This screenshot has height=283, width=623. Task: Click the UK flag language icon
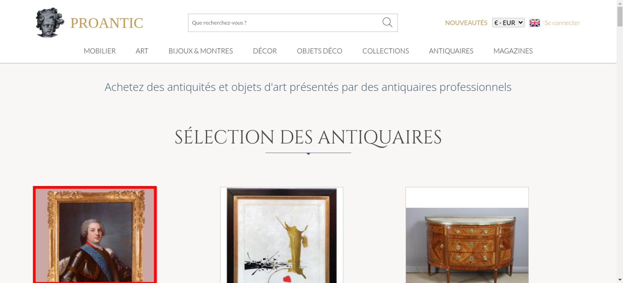point(535,23)
